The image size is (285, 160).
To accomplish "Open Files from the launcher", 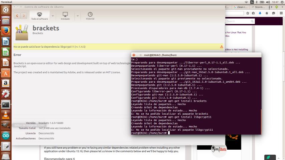I will coord(6,20).
